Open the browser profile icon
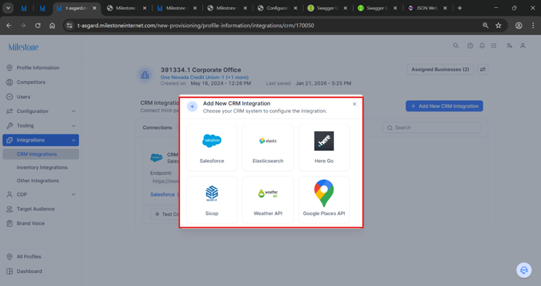541x286 pixels. pos(519,25)
